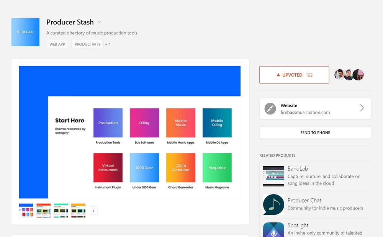The width and height of the screenshot is (383, 237).
Task: Open the BandLab related product thumbnail
Action: pos(273,176)
